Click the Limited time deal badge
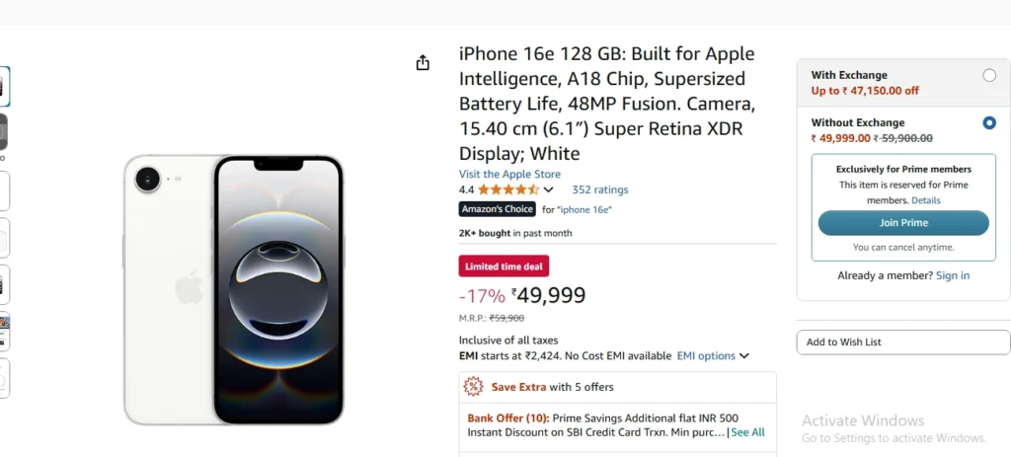Screen dimensions: 1011x457 504,267
